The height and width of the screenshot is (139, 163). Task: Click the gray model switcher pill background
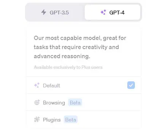pos(84,12)
